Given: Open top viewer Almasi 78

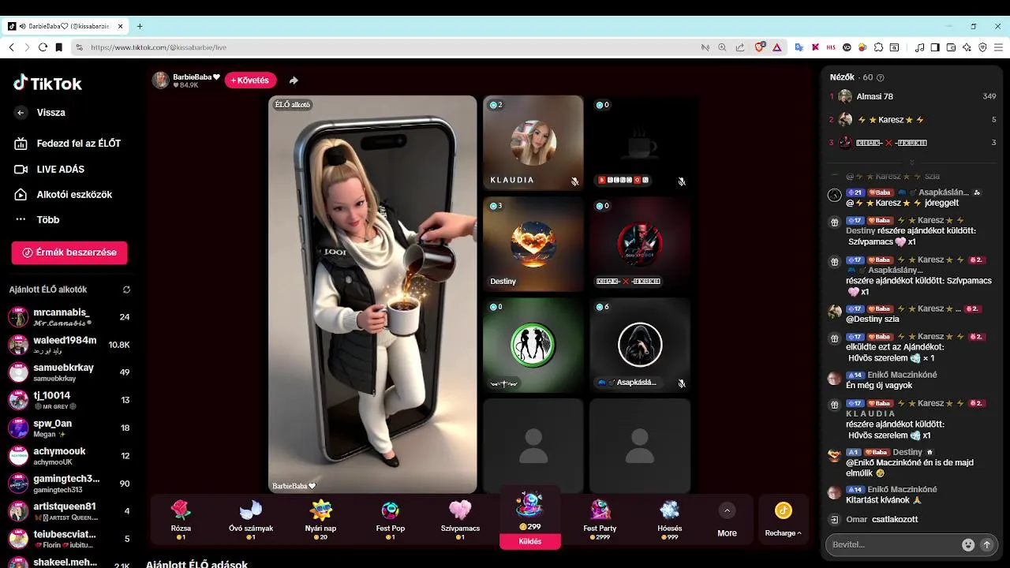Looking at the screenshot, I should coord(913,96).
